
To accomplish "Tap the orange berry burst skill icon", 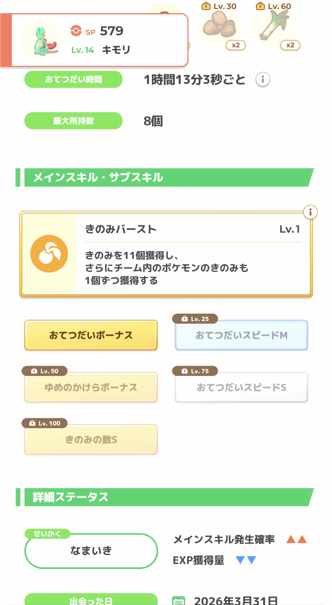I will tap(49, 254).
